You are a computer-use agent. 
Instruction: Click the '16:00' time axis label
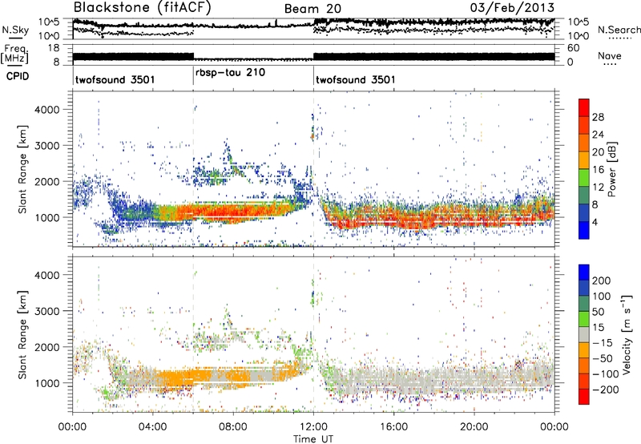coord(393,427)
